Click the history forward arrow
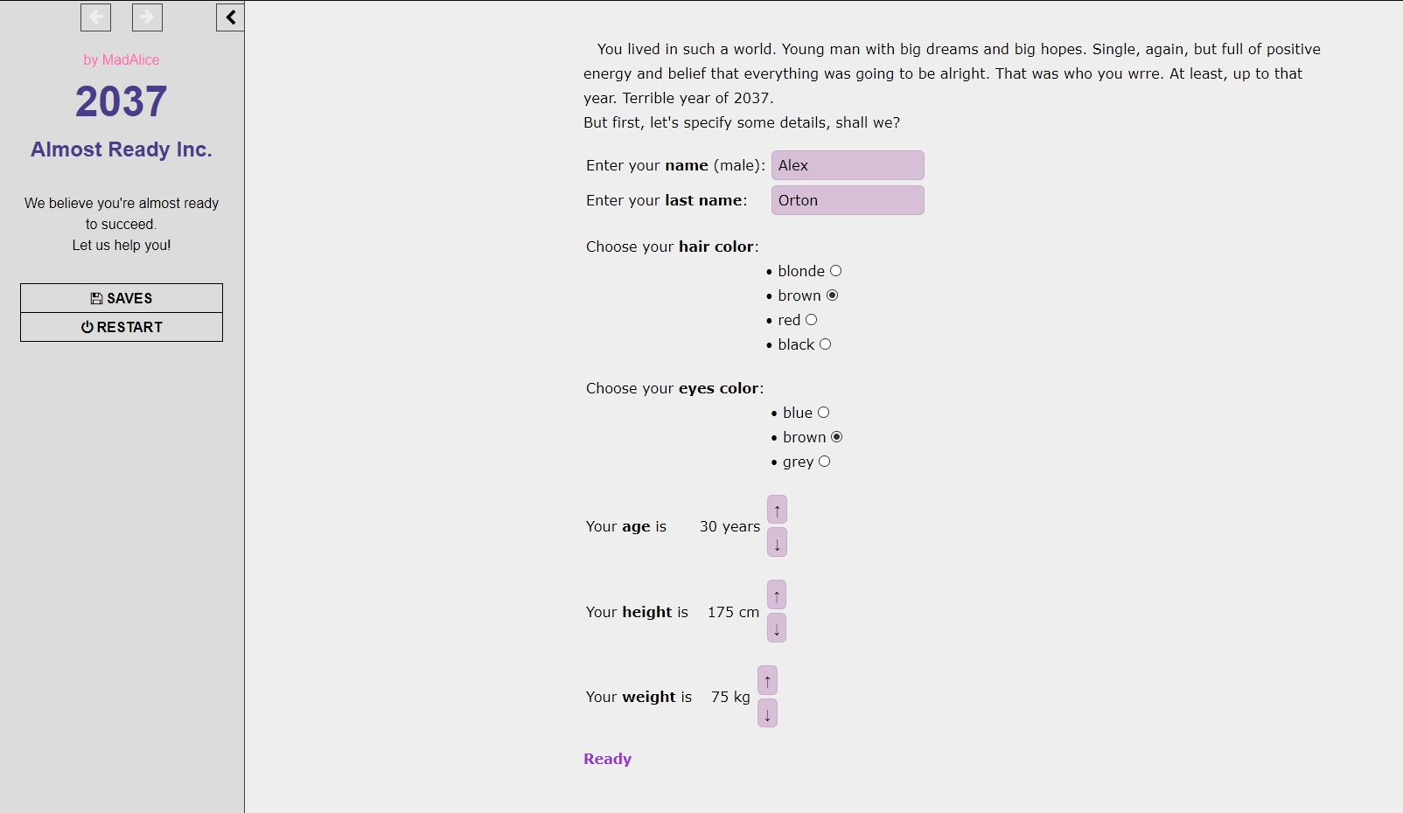The width and height of the screenshot is (1403, 813). click(147, 17)
